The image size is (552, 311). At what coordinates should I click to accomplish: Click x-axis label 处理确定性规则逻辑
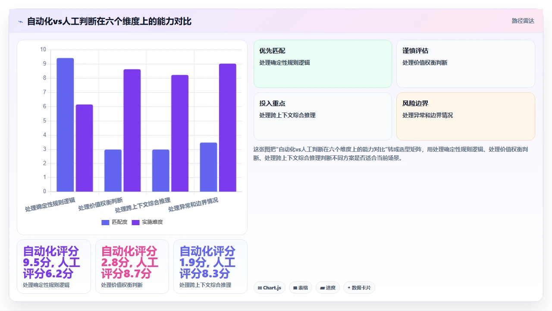click(x=50, y=204)
